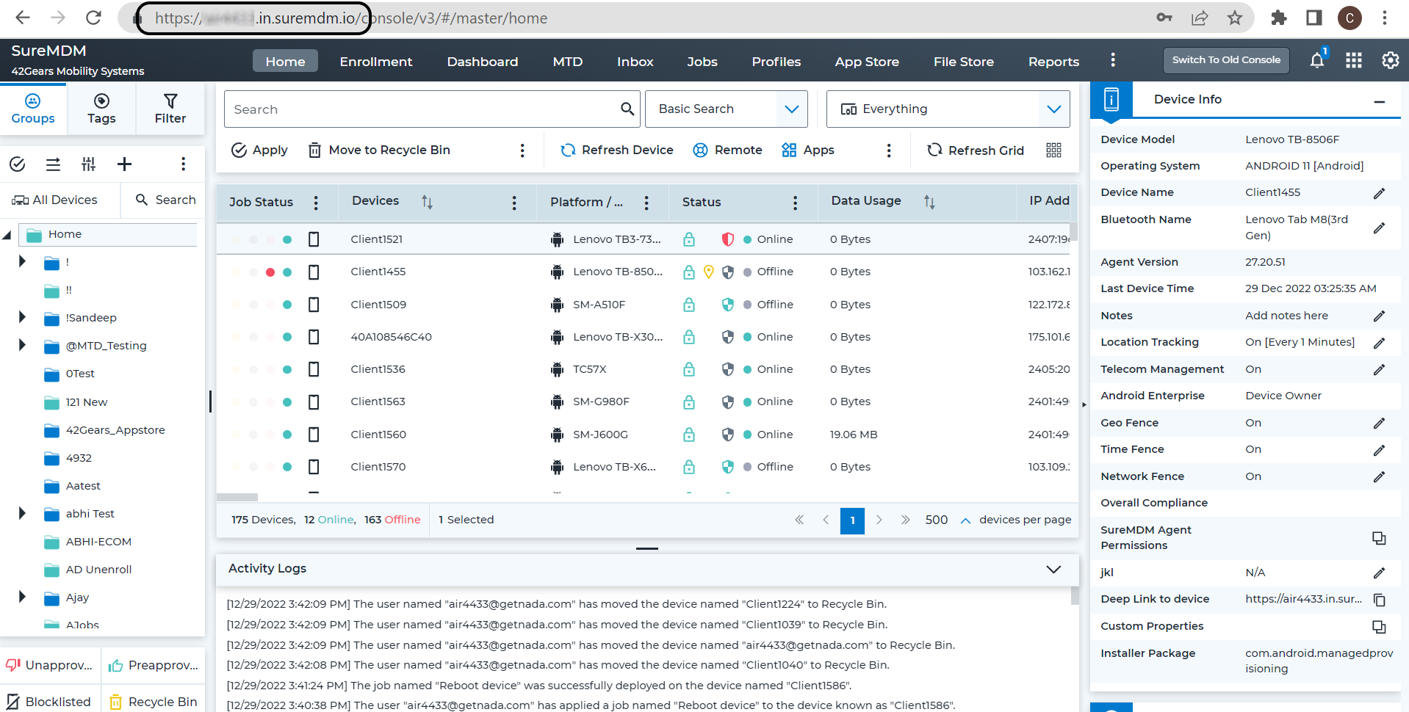Open the Apps tool
Image resolution: width=1409 pixels, height=712 pixels.
point(808,150)
